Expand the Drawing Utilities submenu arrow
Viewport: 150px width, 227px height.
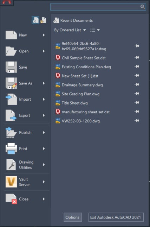tap(44, 165)
